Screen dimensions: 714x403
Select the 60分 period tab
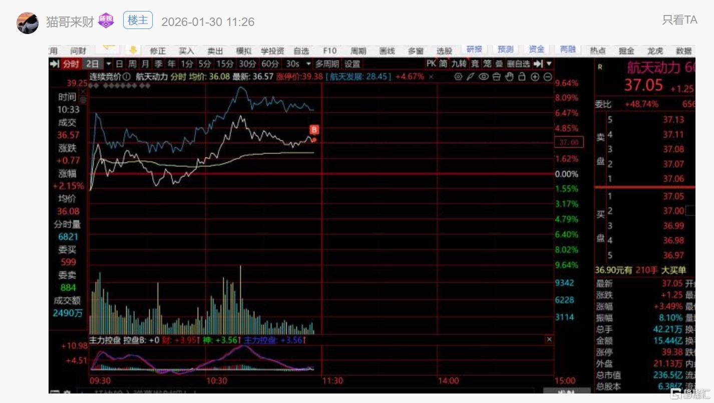pos(270,64)
